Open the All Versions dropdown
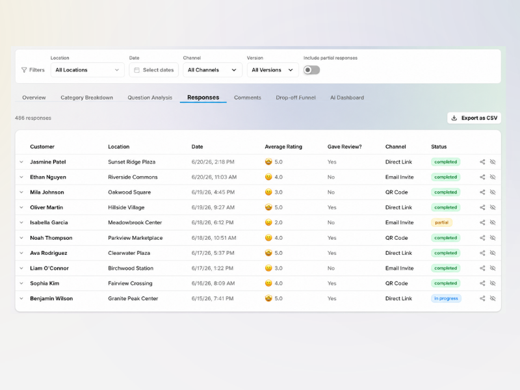Screen dimensions: 520x390 point(272,70)
